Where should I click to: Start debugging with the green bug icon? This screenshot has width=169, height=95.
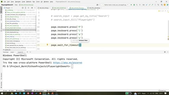click(x=134, y=5)
